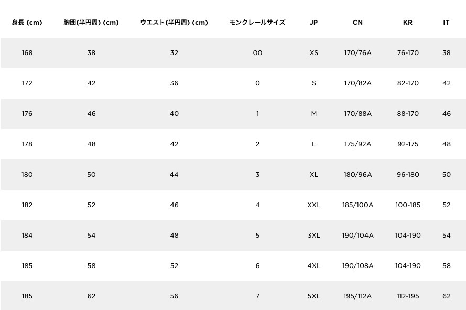Click the 170/82A cell in CN column
Screen dimensions: 466x310
(358, 83)
